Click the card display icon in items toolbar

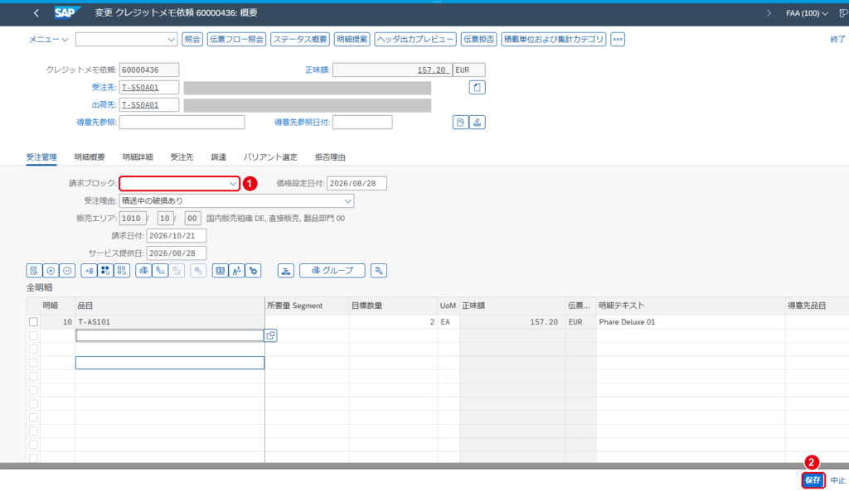point(220,271)
